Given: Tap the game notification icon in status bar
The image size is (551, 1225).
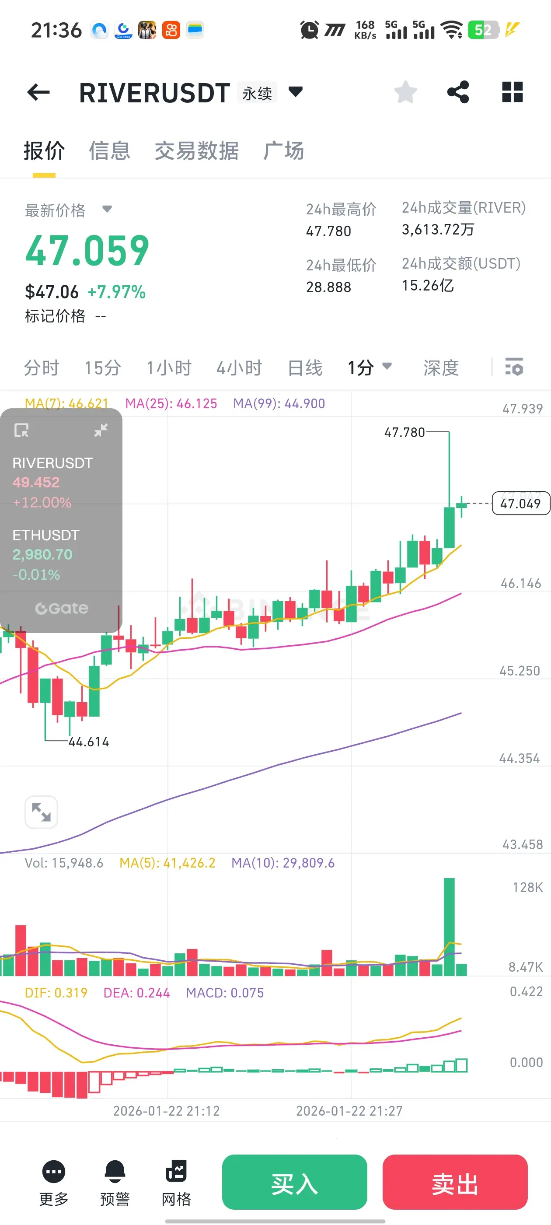Looking at the screenshot, I should tap(147, 30).
